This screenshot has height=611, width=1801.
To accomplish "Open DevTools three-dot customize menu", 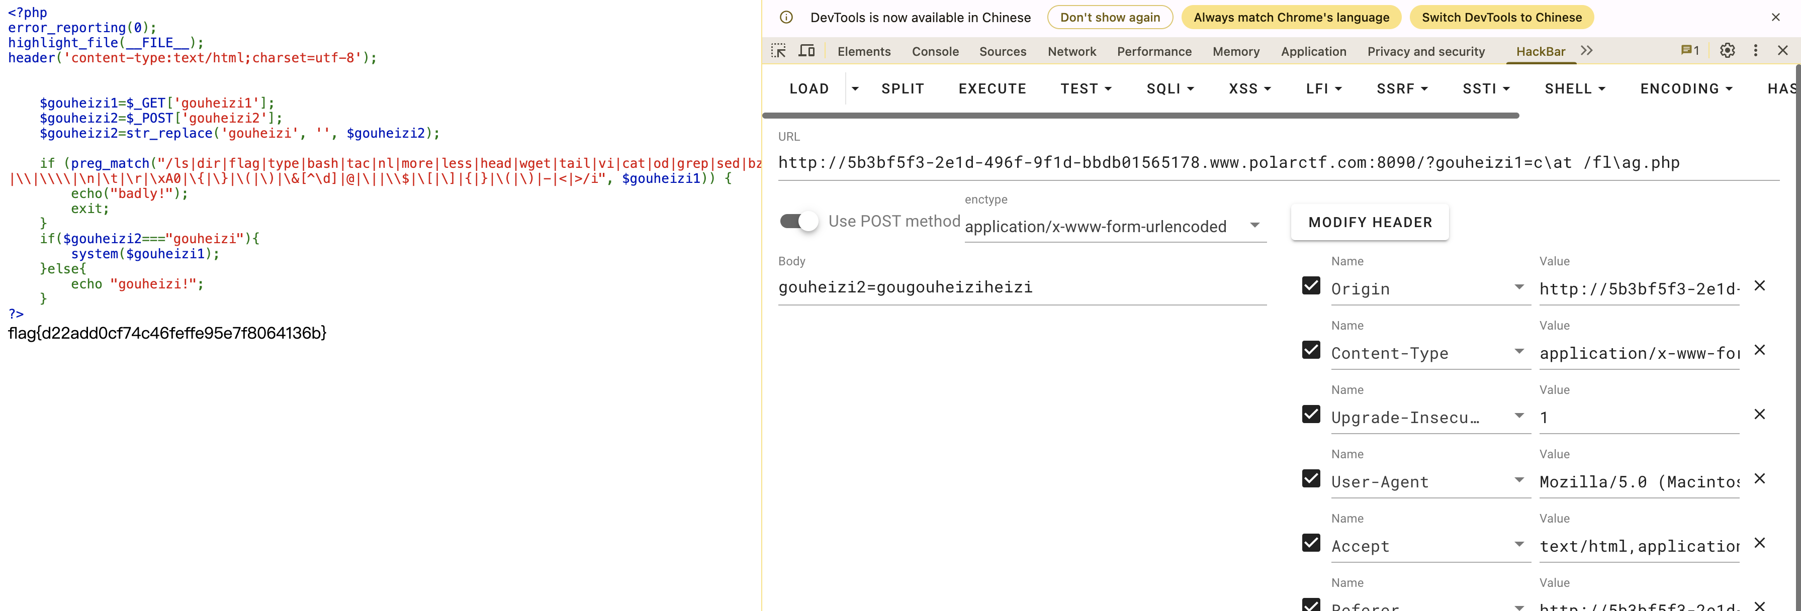I will (1755, 51).
